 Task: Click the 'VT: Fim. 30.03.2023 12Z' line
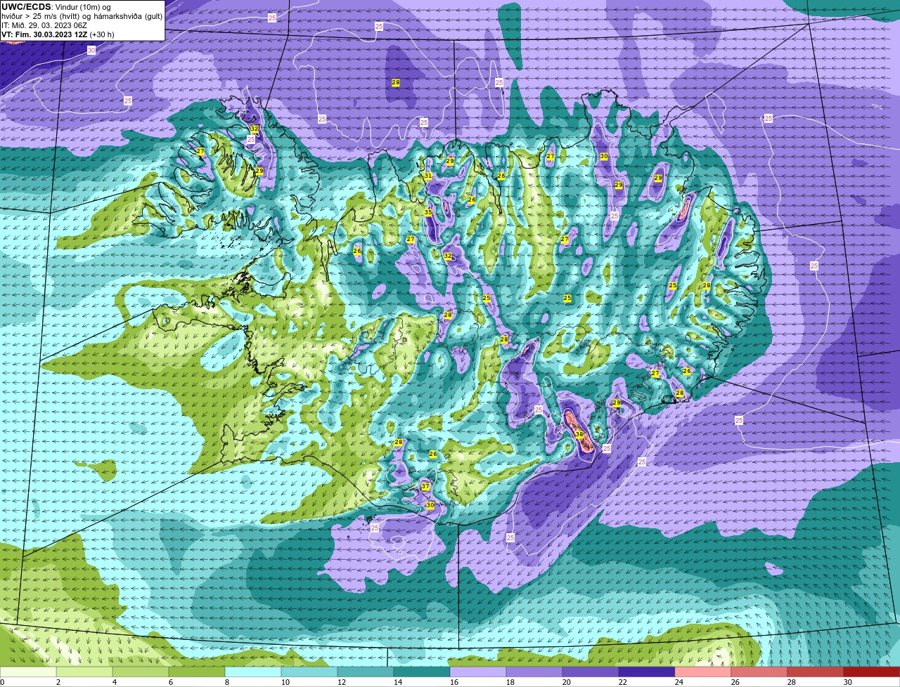58,34
